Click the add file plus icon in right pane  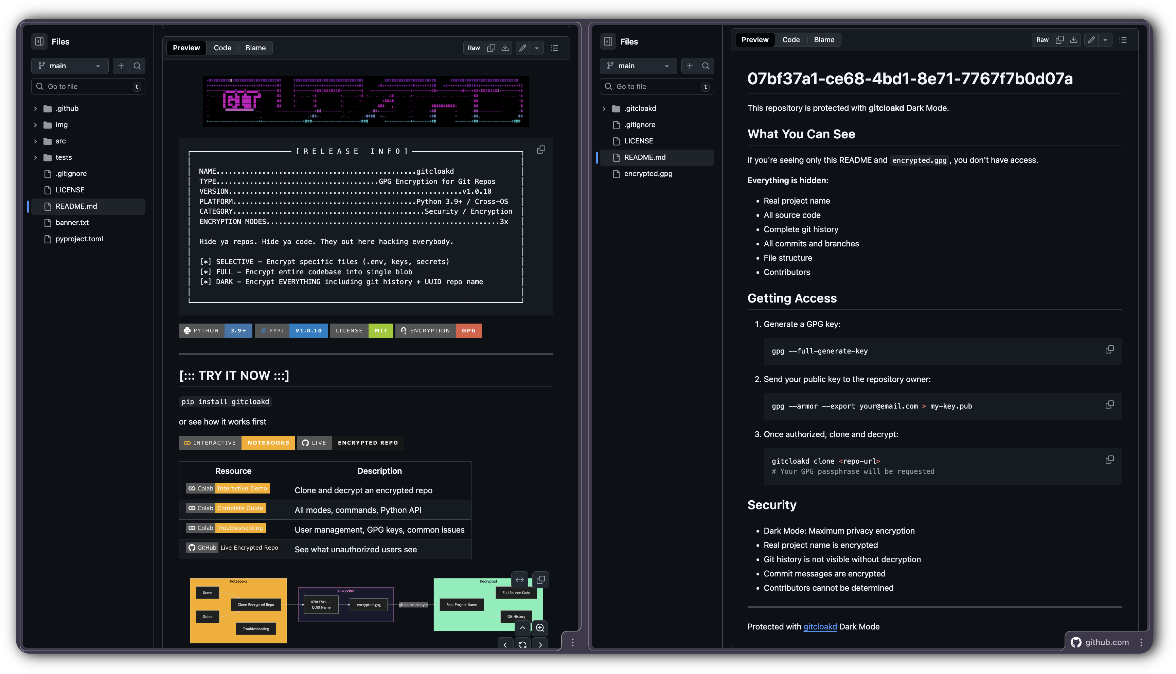pos(689,66)
